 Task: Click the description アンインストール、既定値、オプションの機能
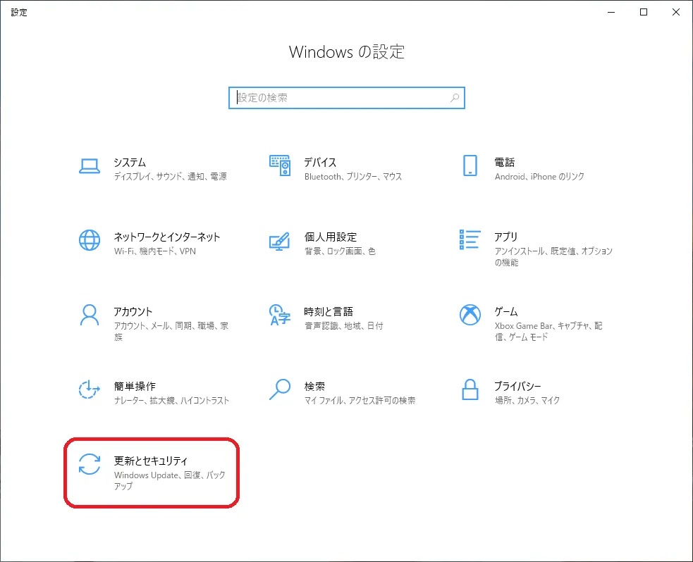pos(553,256)
